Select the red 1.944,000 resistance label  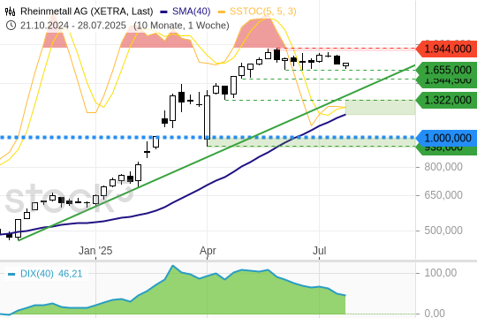tap(446, 49)
